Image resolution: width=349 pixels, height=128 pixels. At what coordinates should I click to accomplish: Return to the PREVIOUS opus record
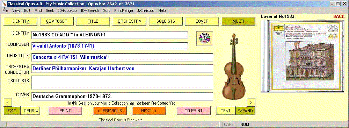click(110, 111)
